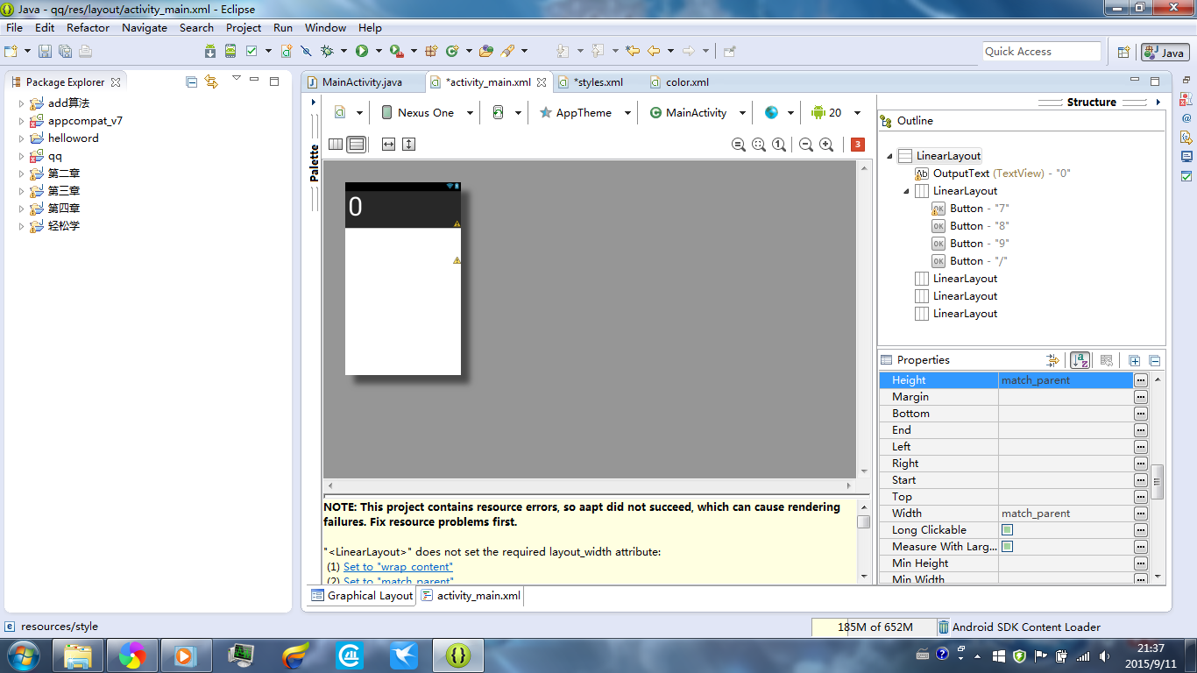This screenshot has height=673, width=1197.
Task: Open the Windows Start button
Action: 23,655
